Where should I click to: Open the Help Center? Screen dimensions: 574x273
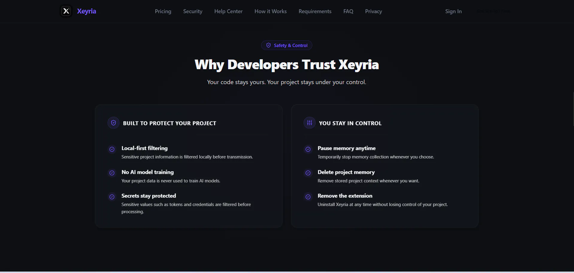228,11
